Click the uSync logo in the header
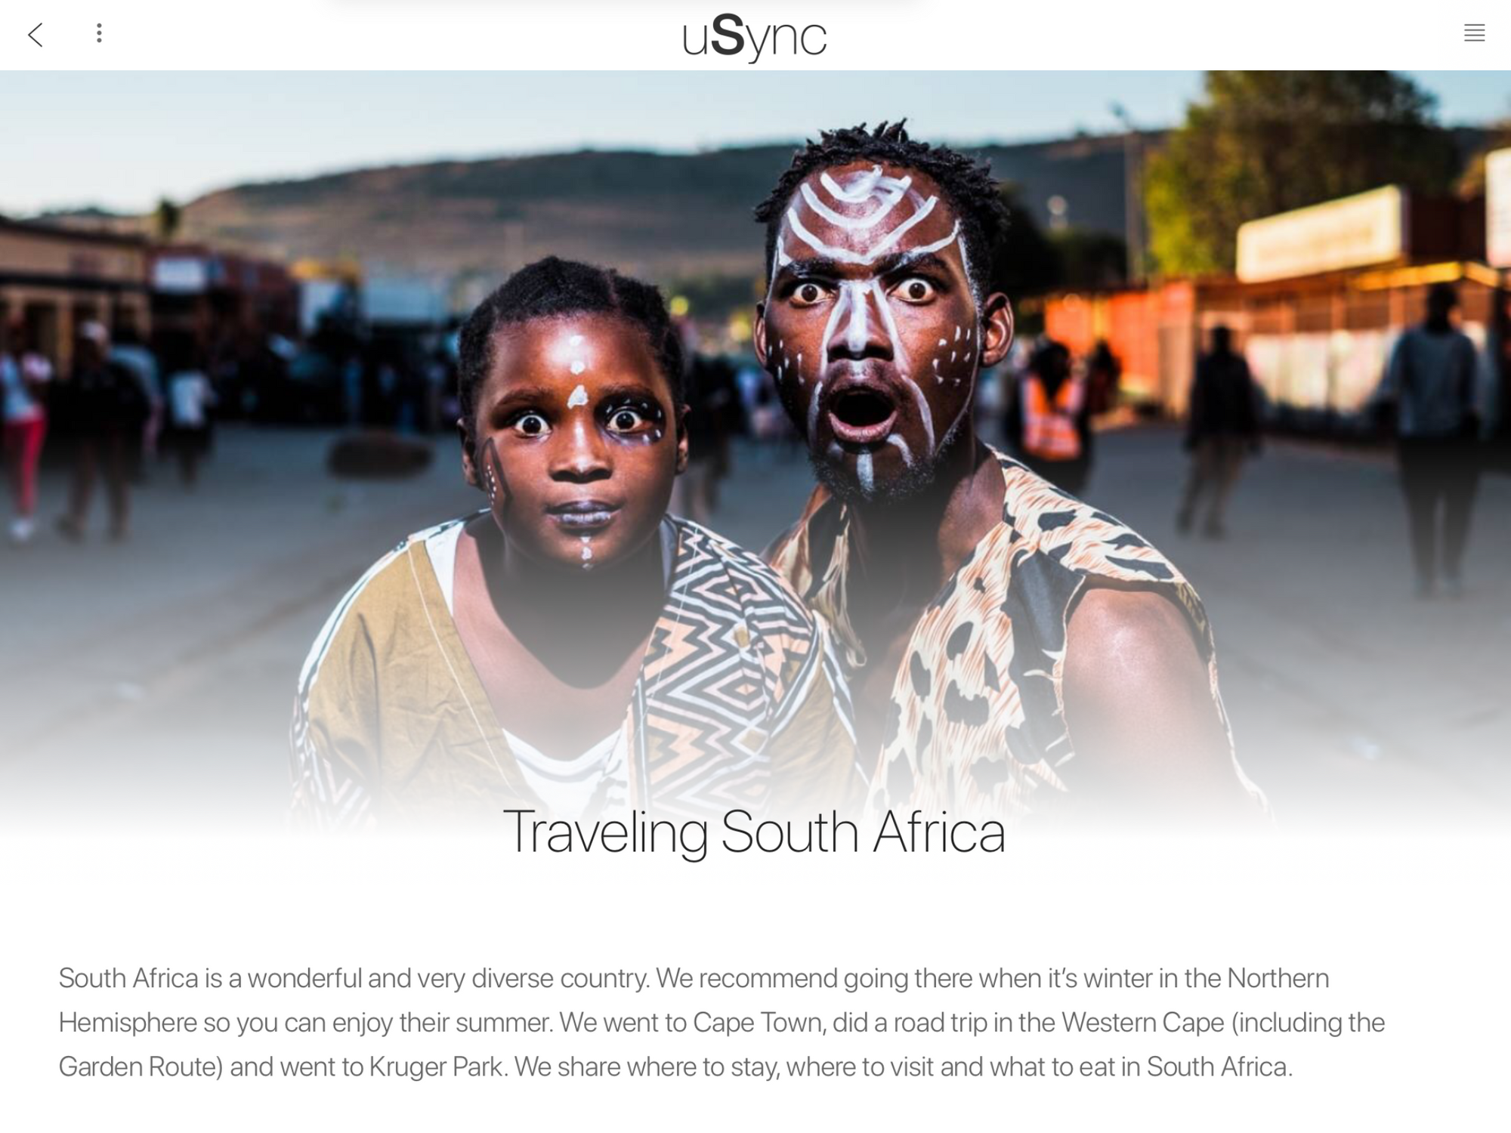The width and height of the screenshot is (1511, 1133). (x=754, y=37)
